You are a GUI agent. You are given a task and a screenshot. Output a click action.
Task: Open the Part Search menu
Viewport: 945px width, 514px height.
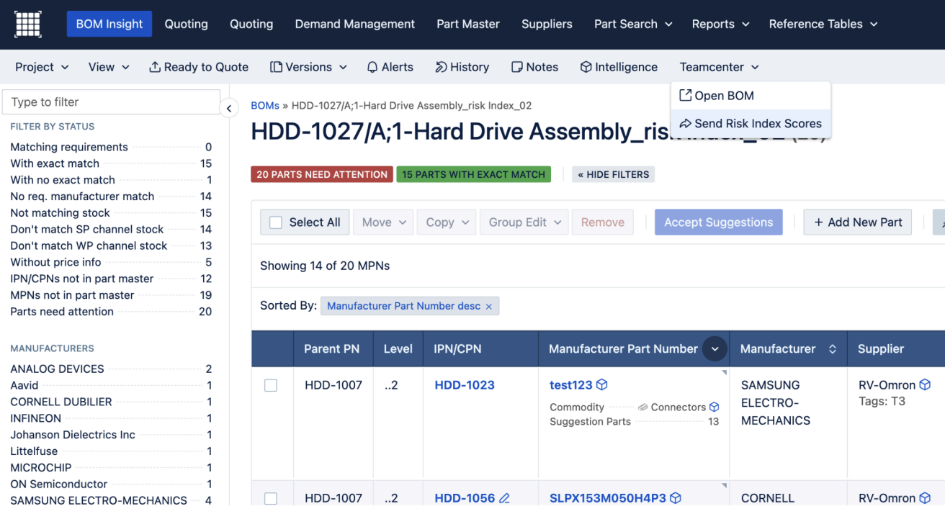(x=633, y=24)
